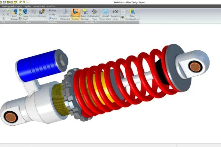This screenshot has height=147, width=221.
Task: Click the New Part icon
Action: (25, 11)
